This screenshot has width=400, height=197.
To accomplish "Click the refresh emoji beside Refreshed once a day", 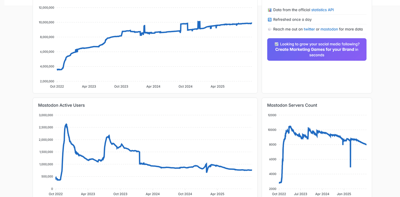I will [270, 20].
